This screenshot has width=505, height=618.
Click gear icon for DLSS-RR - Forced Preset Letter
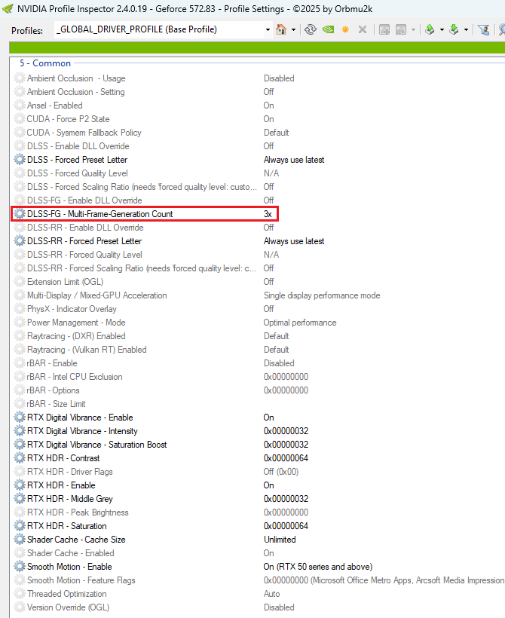pyautogui.click(x=20, y=241)
